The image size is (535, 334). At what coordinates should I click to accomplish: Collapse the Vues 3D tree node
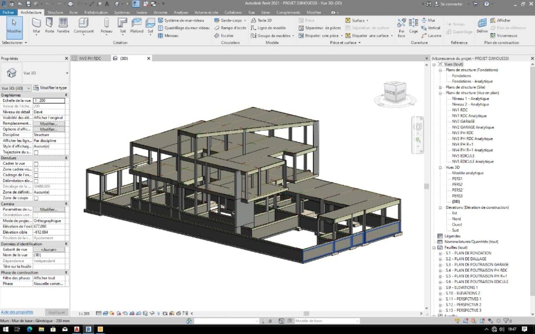(x=440, y=167)
